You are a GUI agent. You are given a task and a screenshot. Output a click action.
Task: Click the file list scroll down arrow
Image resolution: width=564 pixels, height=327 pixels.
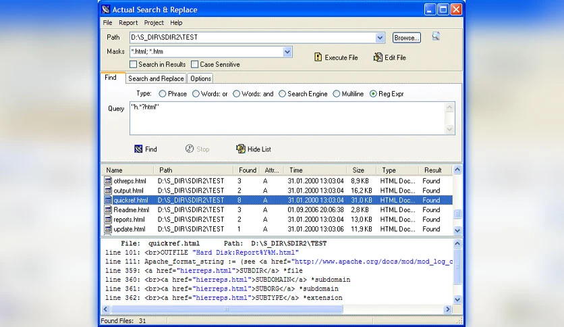tap(457, 230)
